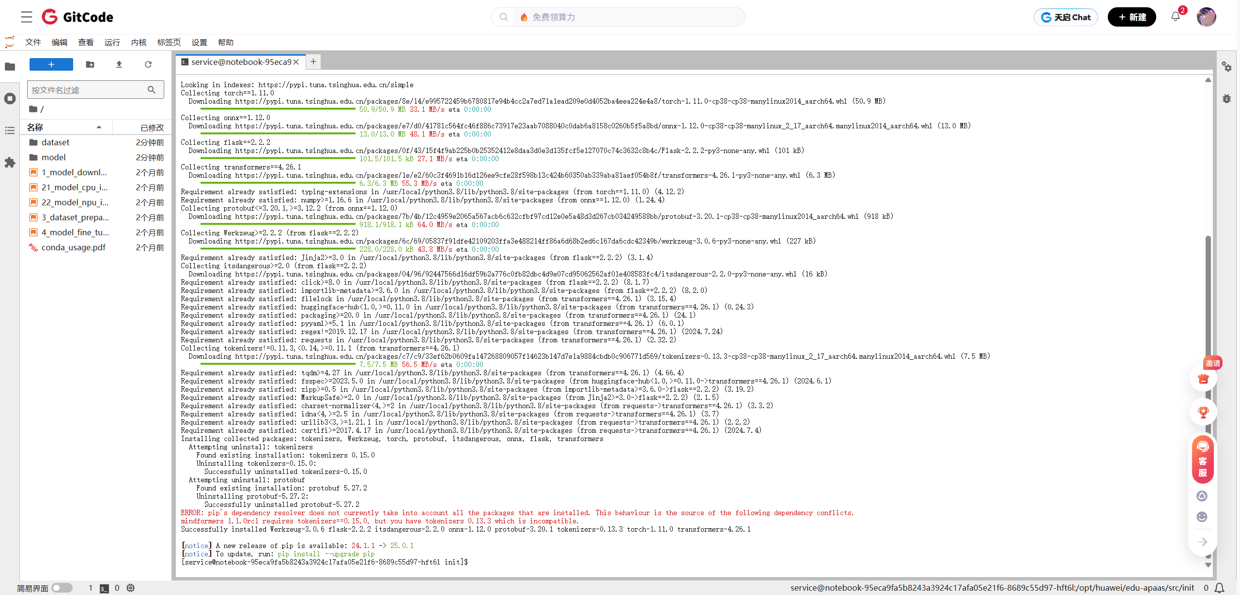The height and width of the screenshot is (595, 1240).
Task: Open running terminals and kernels panel
Action: [10, 99]
